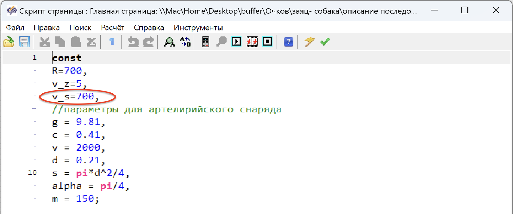Save the script with the floppy disk icon
Viewport: 514px width, 216px height.
pyautogui.click(x=24, y=42)
